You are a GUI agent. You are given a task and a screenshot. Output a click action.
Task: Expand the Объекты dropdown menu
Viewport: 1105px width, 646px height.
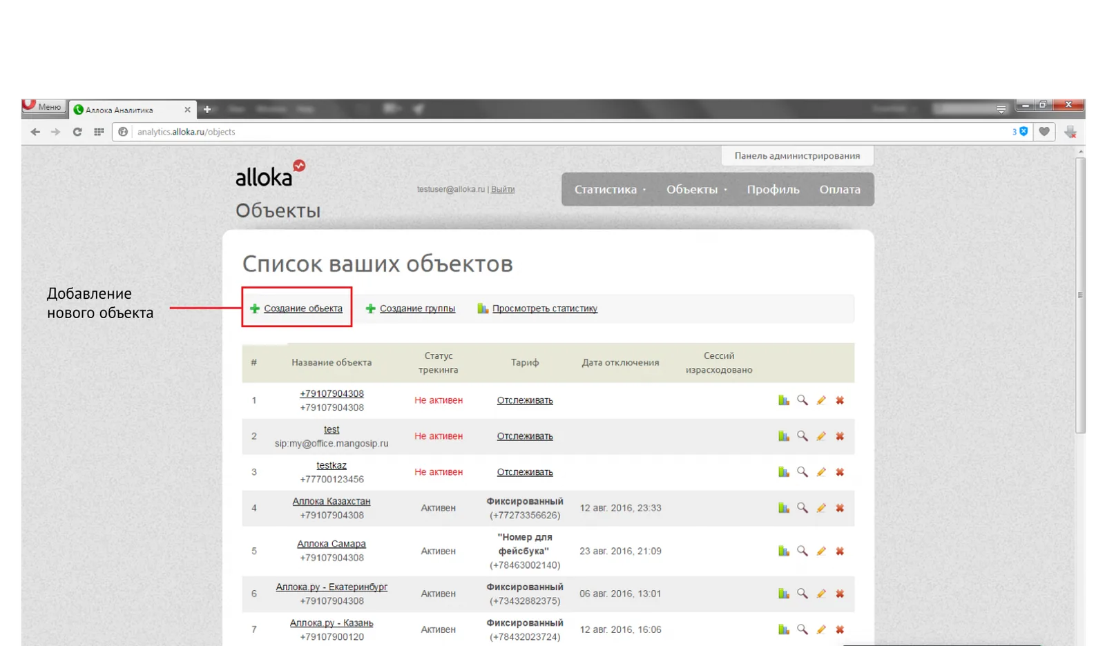coord(696,189)
